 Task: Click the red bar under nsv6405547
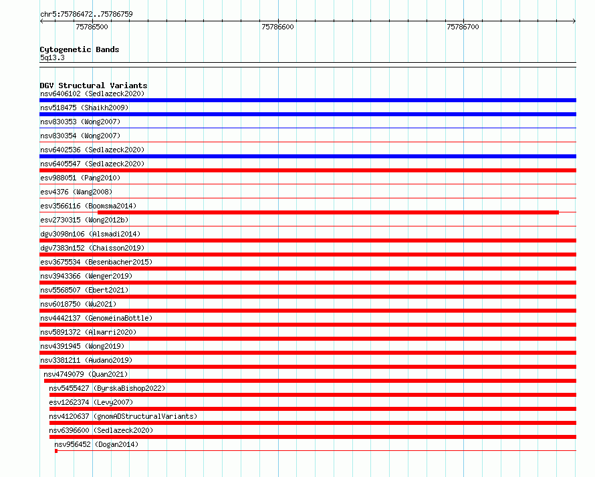tap(308, 170)
